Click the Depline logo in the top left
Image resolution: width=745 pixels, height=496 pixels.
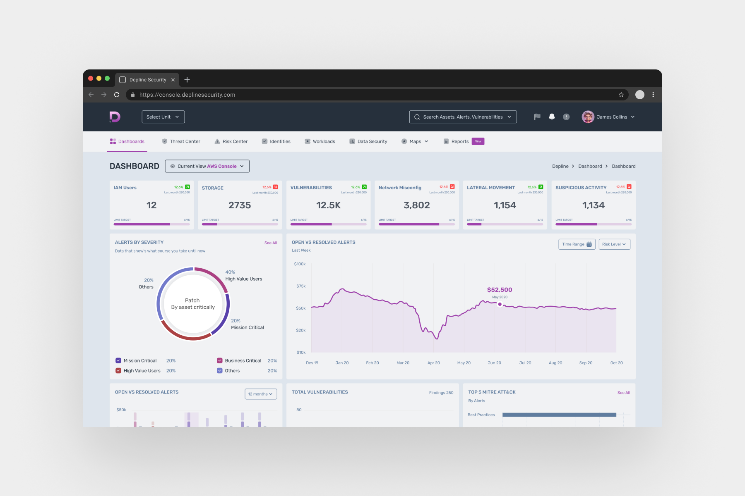(115, 117)
